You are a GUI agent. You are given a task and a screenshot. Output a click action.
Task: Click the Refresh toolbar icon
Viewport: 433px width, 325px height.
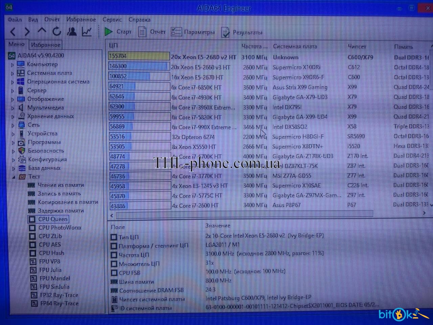[56, 31]
